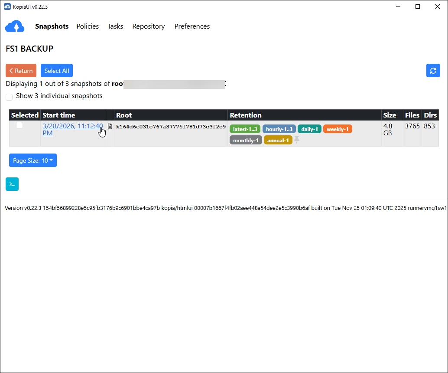The height and width of the screenshot is (373, 448).
Task: Refresh the snapshot list
Action: pyautogui.click(x=433, y=70)
